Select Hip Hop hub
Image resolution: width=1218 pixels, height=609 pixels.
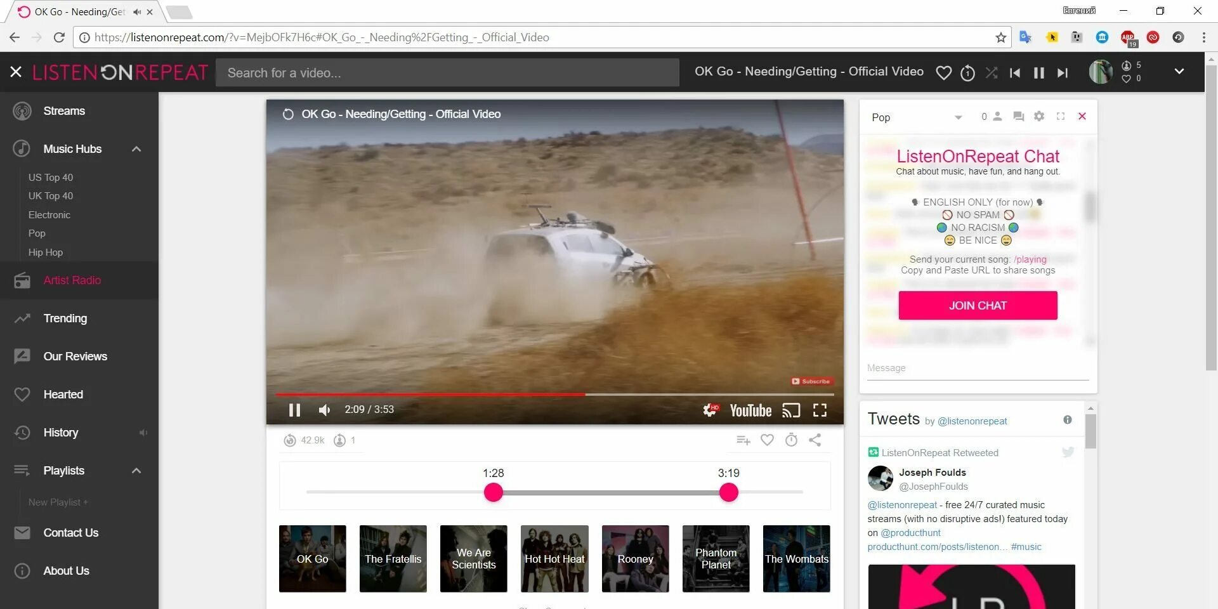pyautogui.click(x=46, y=252)
